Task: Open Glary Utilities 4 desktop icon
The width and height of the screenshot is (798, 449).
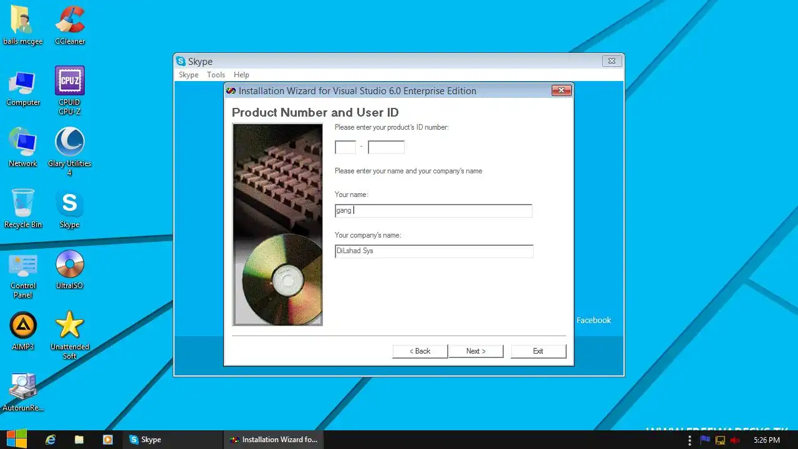Action: click(x=69, y=151)
